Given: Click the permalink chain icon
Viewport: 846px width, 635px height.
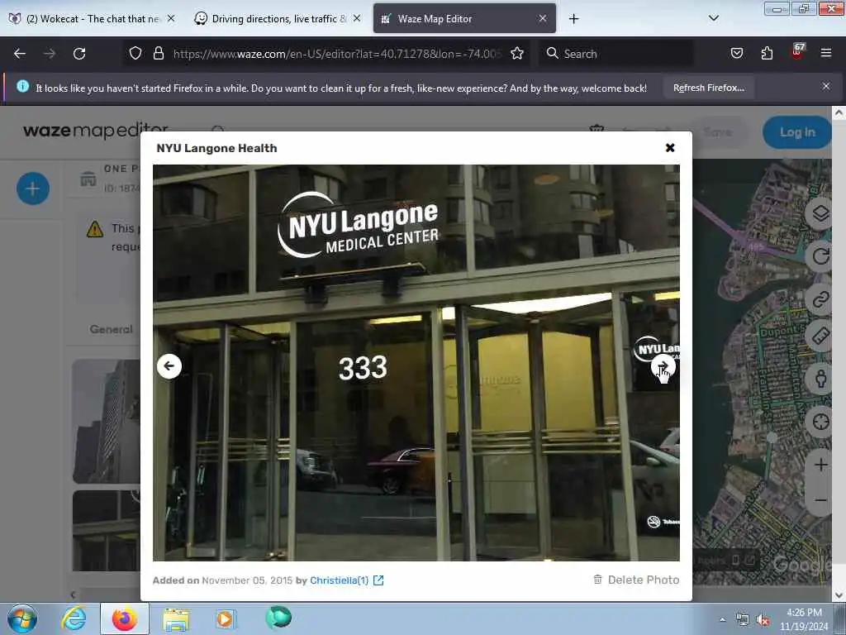Looking at the screenshot, I should [820, 298].
